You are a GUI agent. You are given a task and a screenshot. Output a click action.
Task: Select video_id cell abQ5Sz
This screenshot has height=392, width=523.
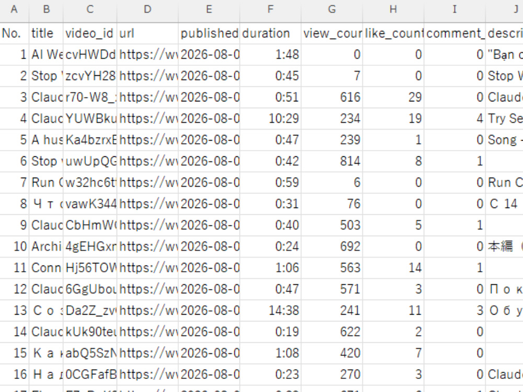click(x=90, y=353)
